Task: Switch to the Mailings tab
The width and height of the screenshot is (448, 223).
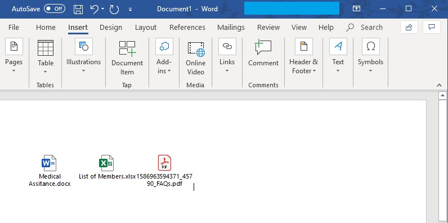Action: point(231,28)
